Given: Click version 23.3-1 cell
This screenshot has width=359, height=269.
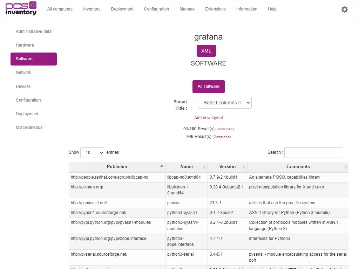Looking at the screenshot, I should pyautogui.click(x=227, y=203).
